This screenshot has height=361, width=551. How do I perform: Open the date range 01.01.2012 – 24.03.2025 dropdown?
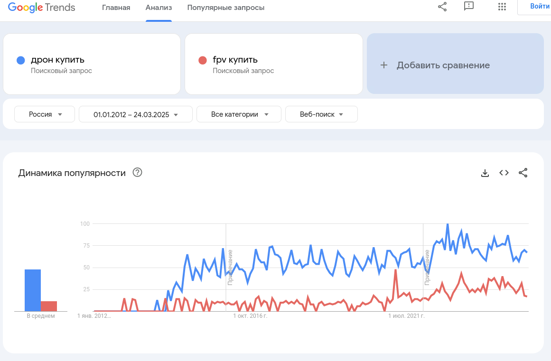coord(135,114)
